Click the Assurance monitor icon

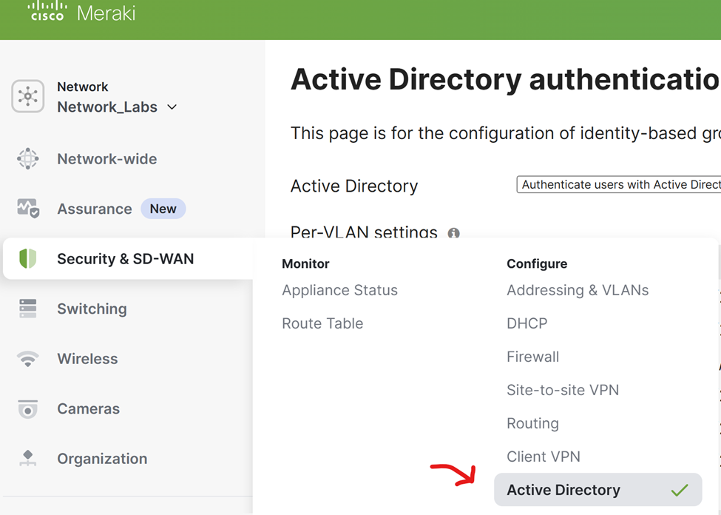[28, 209]
